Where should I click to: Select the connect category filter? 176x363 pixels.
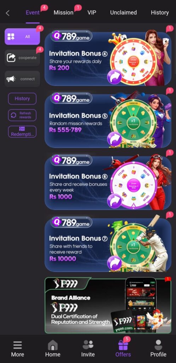(22, 79)
